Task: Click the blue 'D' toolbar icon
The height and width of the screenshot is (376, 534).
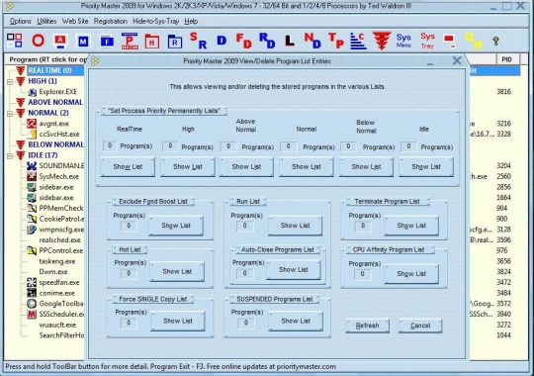Action: [222, 41]
